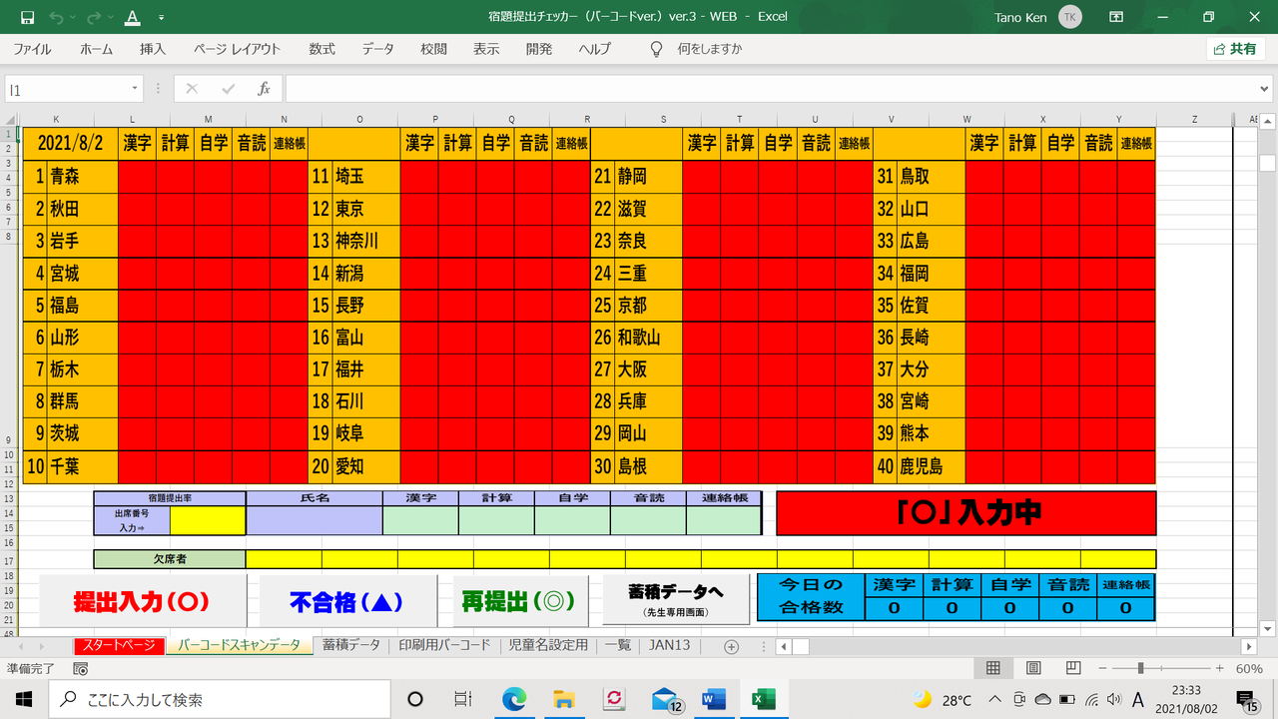Switch to the JAN13 sheet tab
This screenshot has width=1278, height=719.
coord(670,646)
